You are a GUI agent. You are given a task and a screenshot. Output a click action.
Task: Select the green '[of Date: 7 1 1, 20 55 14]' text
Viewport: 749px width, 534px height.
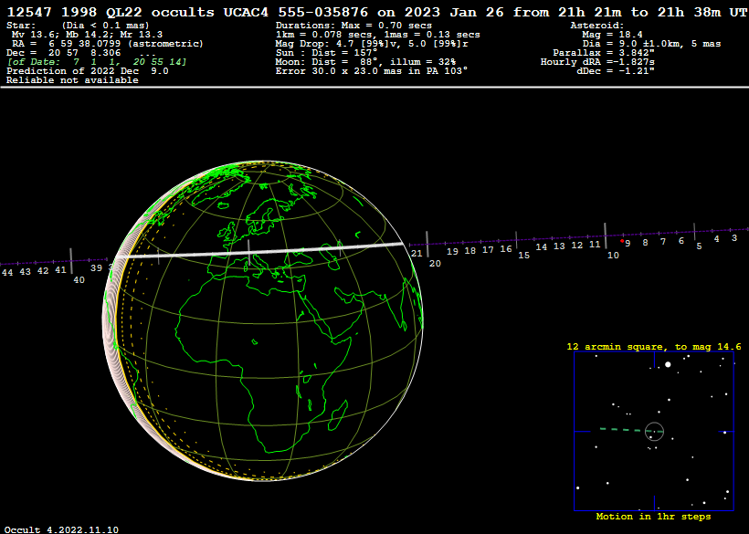97,61
